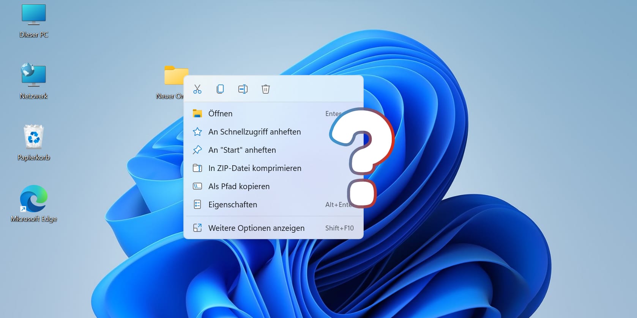Choose In ZIP-Datei komprimieren
The image size is (637, 318).
tap(254, 168)
